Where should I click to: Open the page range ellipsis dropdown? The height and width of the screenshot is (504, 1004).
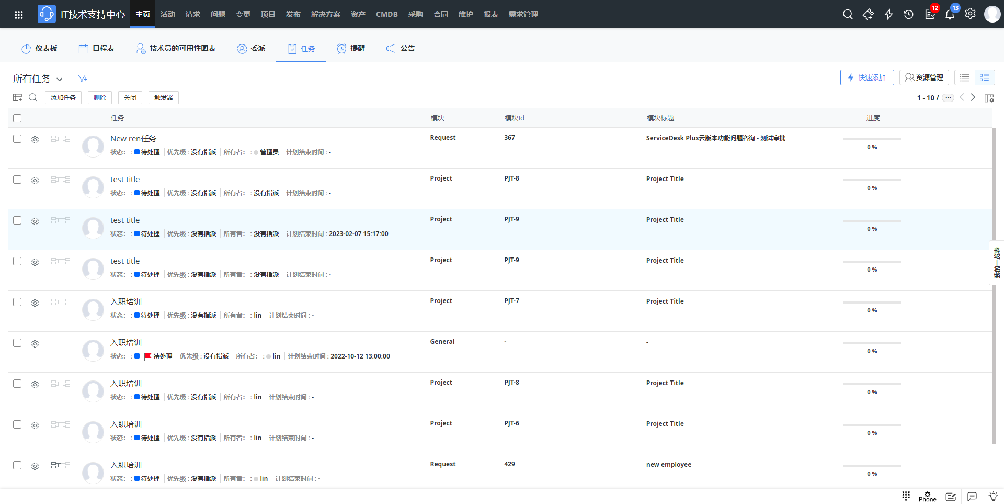(948, 98)
